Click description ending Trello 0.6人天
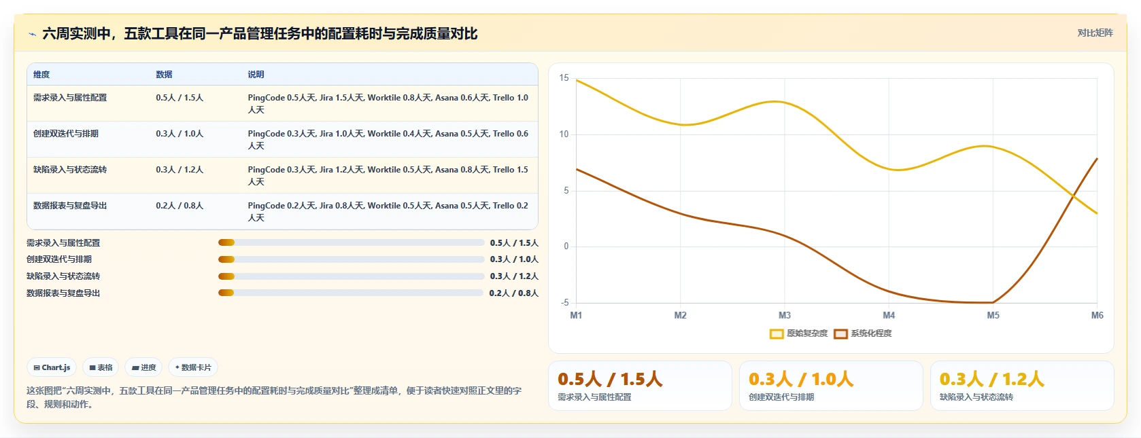Image resolution: width=1141 pixels, height=438 pixels. coord(388,140)
